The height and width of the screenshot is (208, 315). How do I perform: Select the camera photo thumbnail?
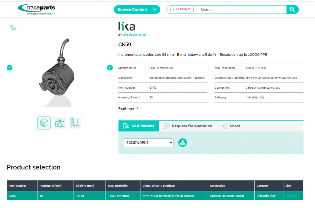(60, 123)
